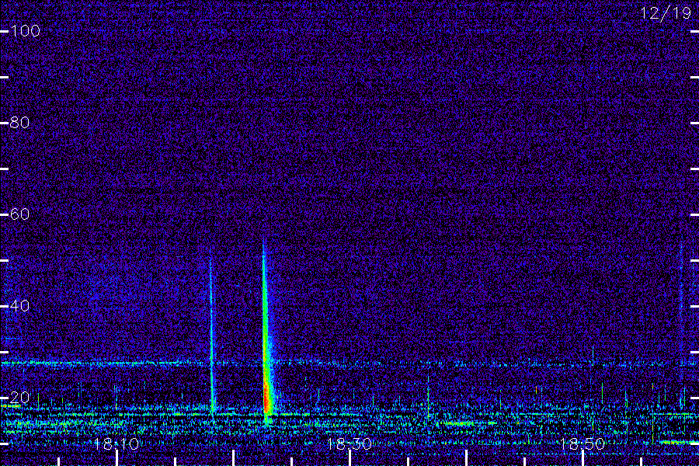Screen dimensions: 699x466
Task: Click the 20 frequency axis label
Action: click(19, 398)
